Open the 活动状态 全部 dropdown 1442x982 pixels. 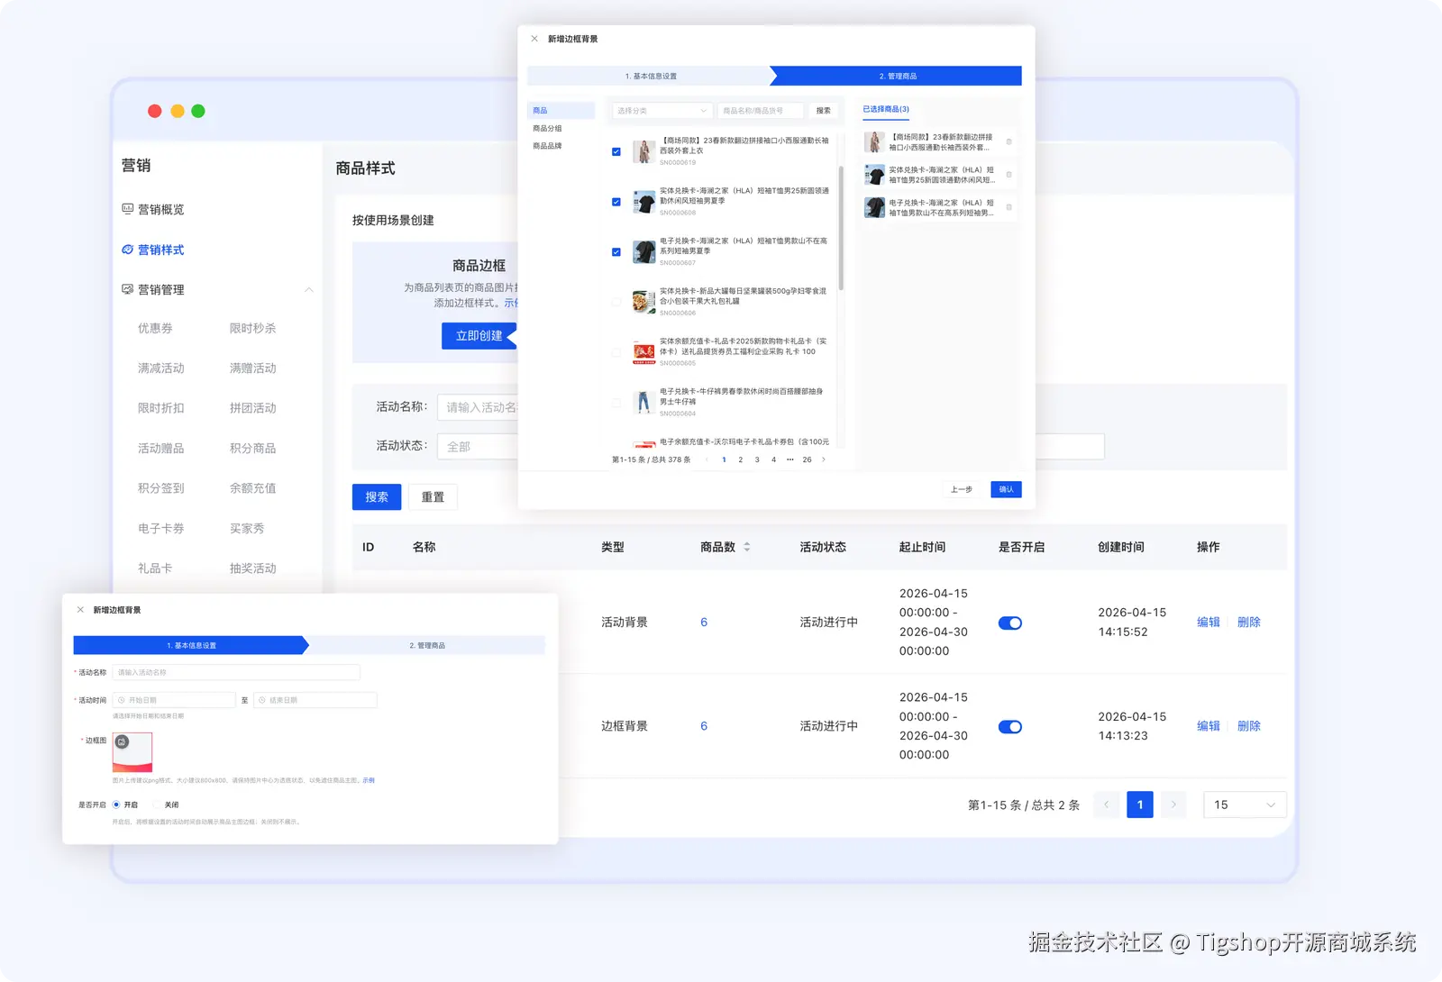coord(479,447)
